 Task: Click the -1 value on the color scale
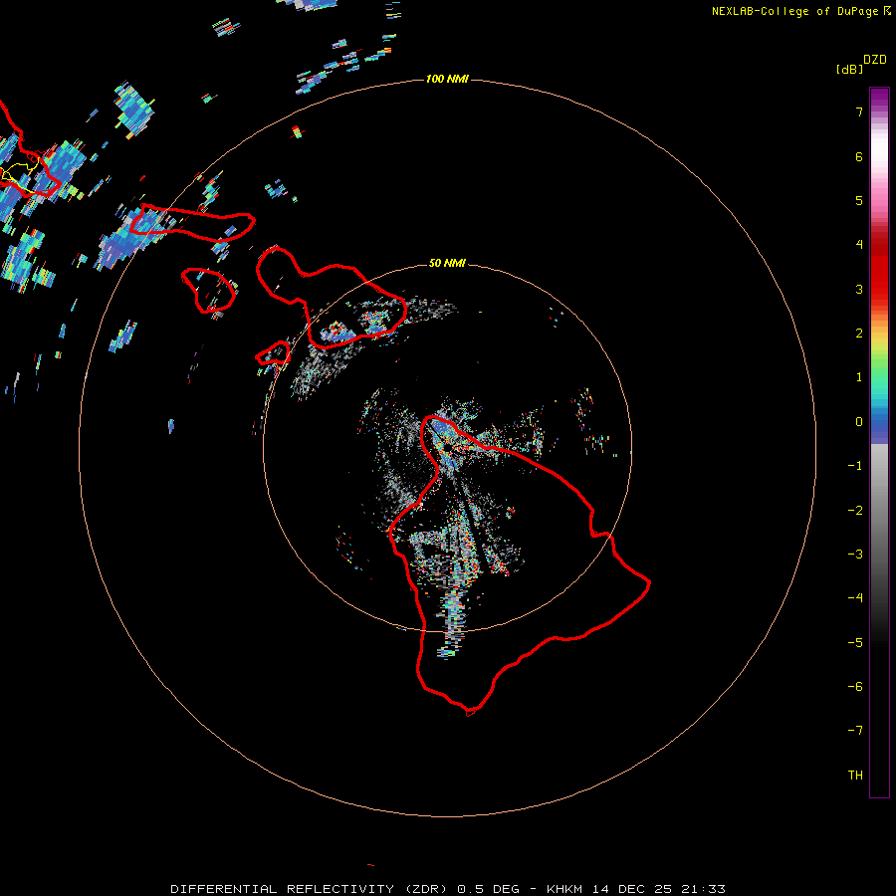(855, 466)
